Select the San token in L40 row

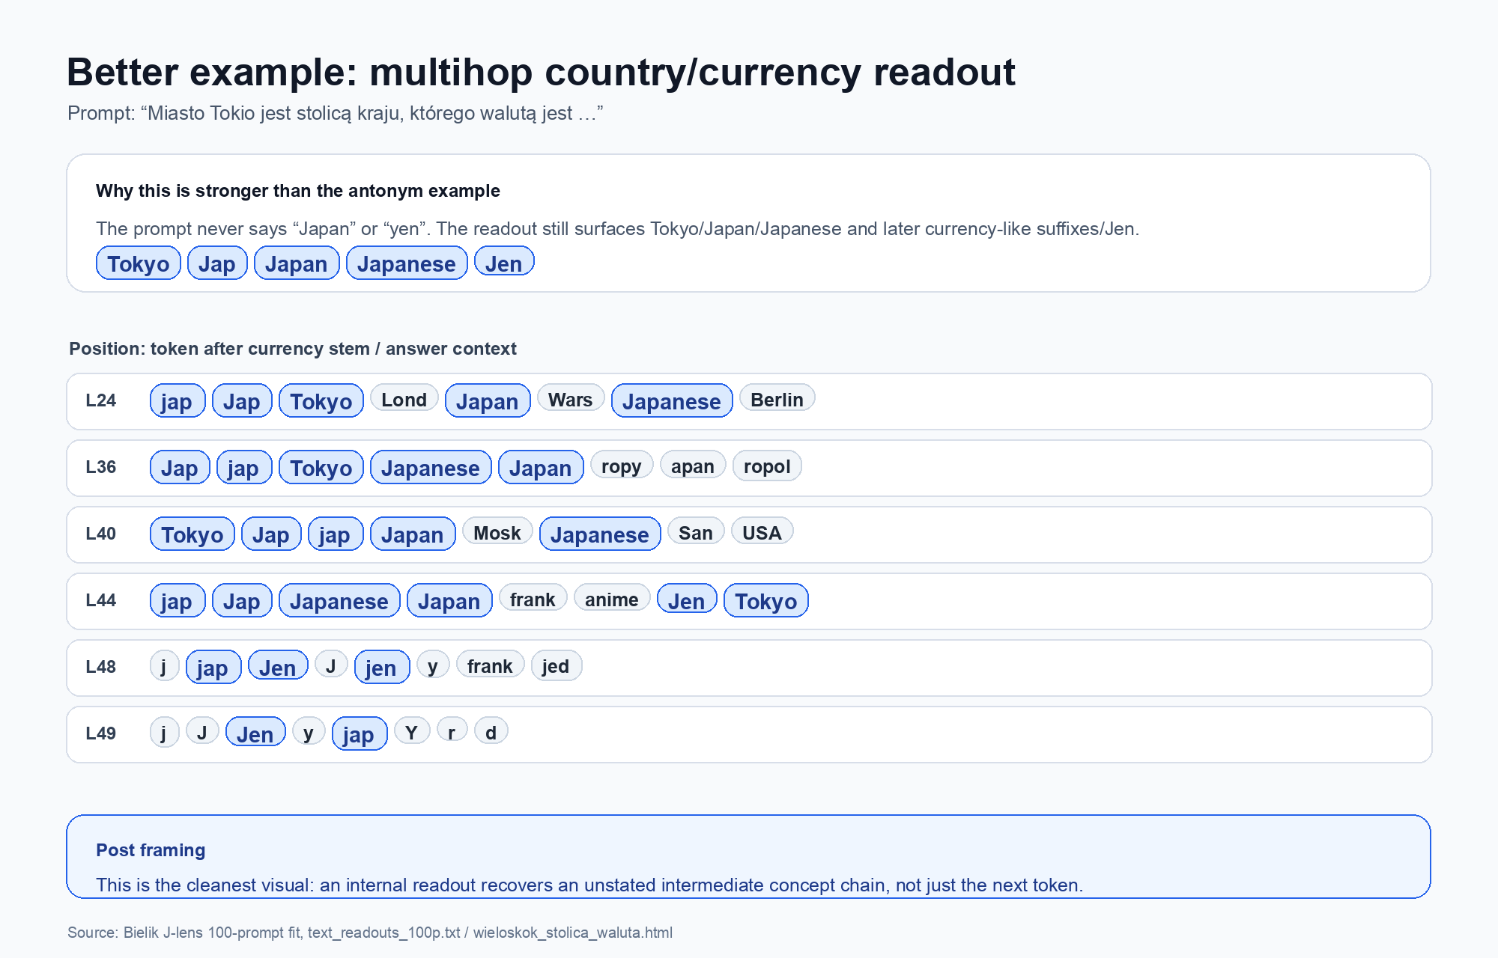click(696, 532)
